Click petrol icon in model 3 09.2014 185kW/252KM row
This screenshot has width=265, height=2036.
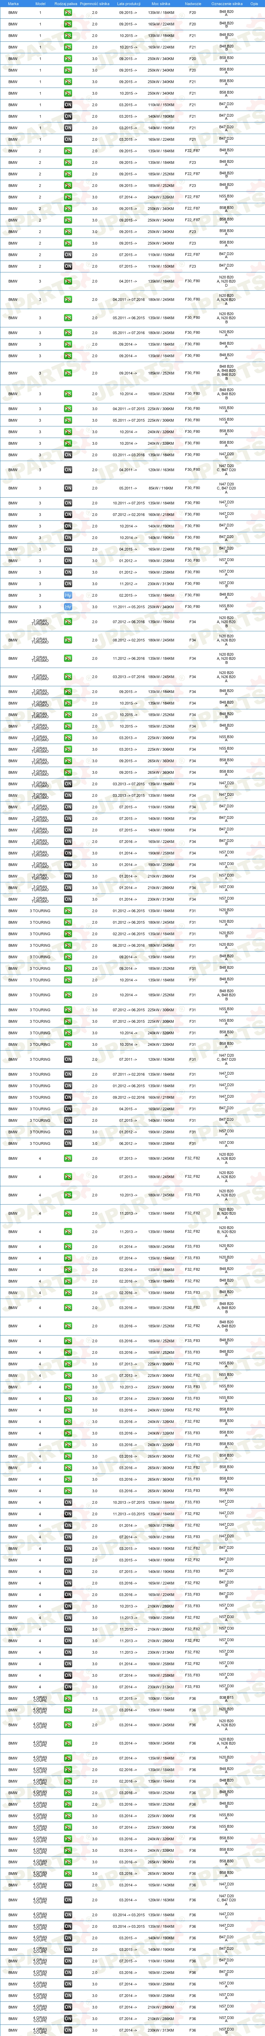tap(68, 373)
